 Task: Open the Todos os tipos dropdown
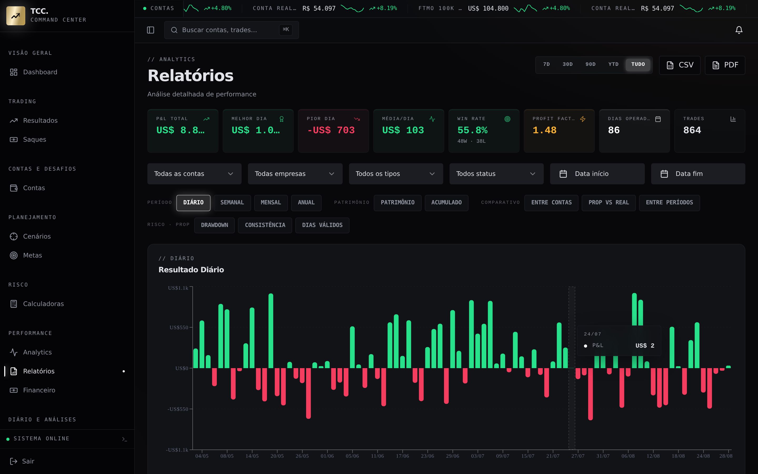pyautogui.click(x=396, y=174)
